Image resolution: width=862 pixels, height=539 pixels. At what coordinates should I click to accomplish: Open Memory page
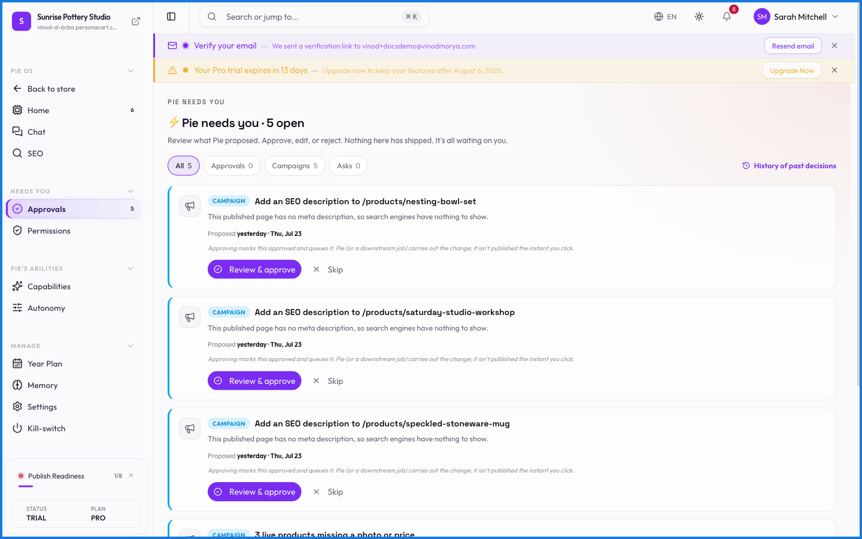click(73, 386)
